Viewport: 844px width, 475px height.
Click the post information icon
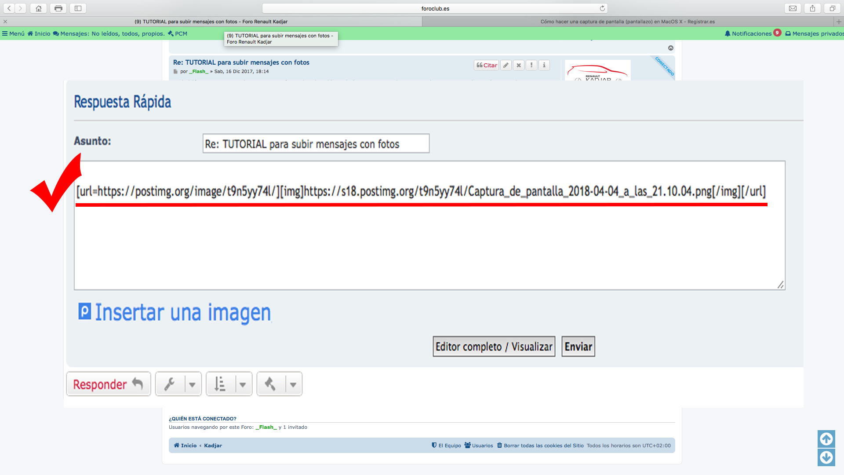[x=544, y=65]
